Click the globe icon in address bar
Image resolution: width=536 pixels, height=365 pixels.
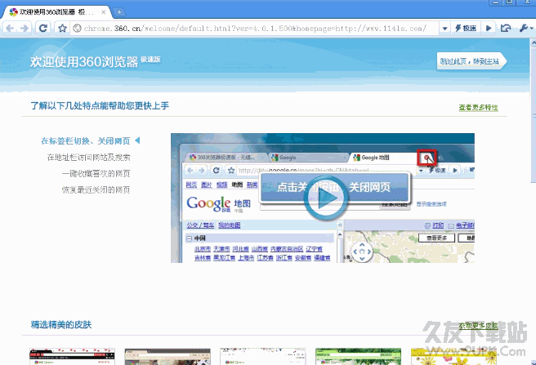pyautogui.click(x=78, y=28)
